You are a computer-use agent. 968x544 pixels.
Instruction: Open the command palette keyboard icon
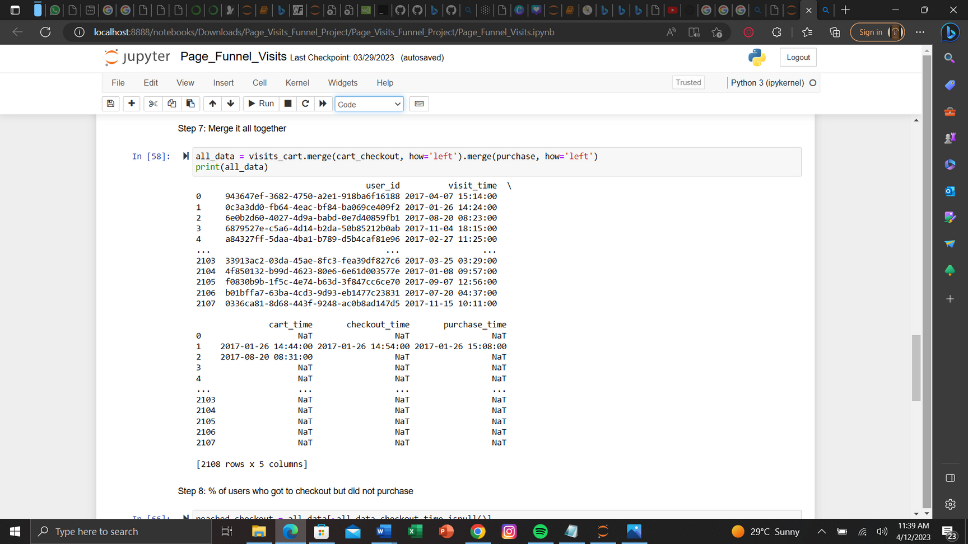point(419,104)
